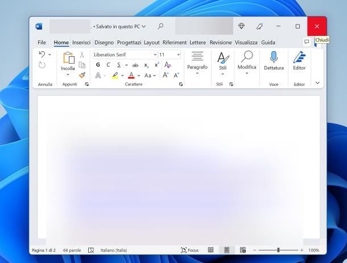Click the Incolla paste icon
Screen dimensions: 347x263
click(x=68, y=57)
